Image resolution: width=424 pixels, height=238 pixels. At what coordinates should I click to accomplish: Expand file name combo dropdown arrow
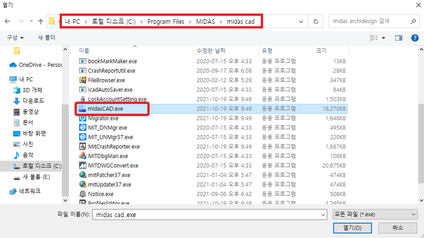(323, 215)
